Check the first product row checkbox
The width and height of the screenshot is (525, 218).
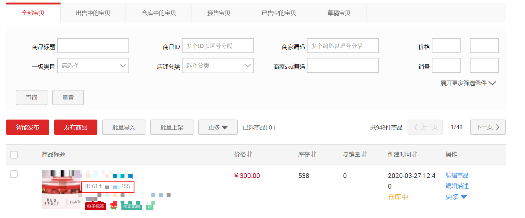[x=14, y=174]
